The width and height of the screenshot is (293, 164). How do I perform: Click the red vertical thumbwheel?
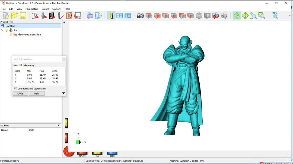point(66,138)
